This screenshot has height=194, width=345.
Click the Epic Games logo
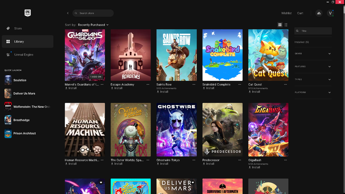[x=27, y=13]
